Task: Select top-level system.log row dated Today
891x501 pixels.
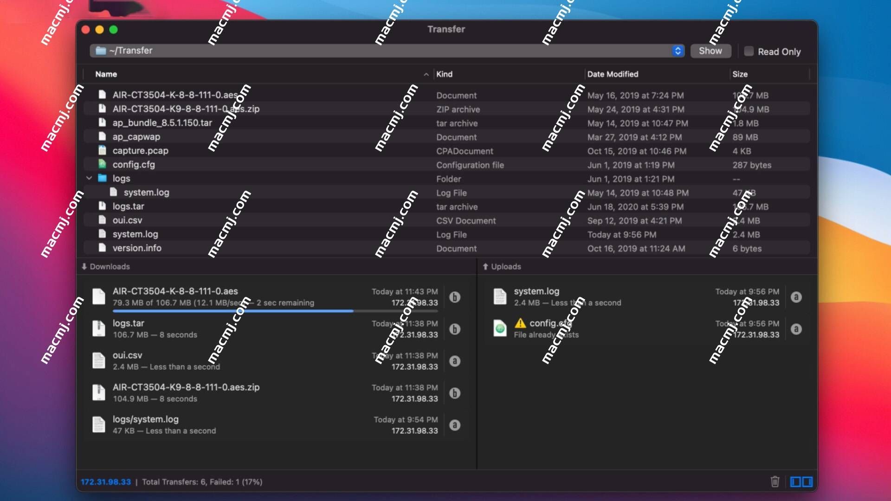Action: click(446, 234)
